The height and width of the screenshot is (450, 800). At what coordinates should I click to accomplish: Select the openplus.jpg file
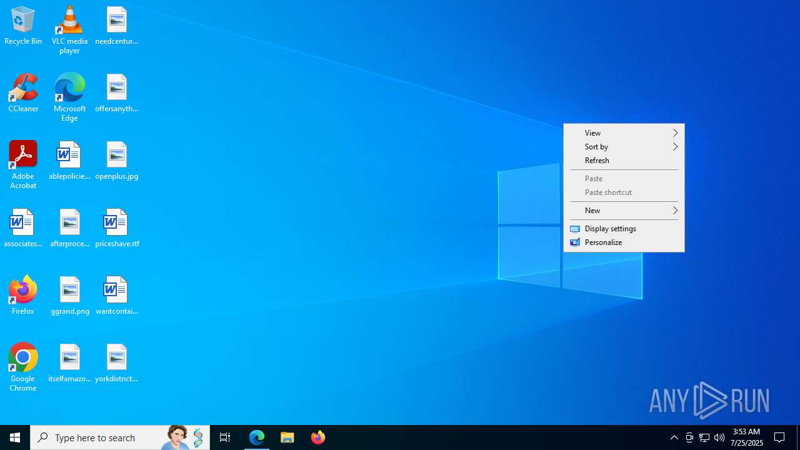click(x=117, y=161)
